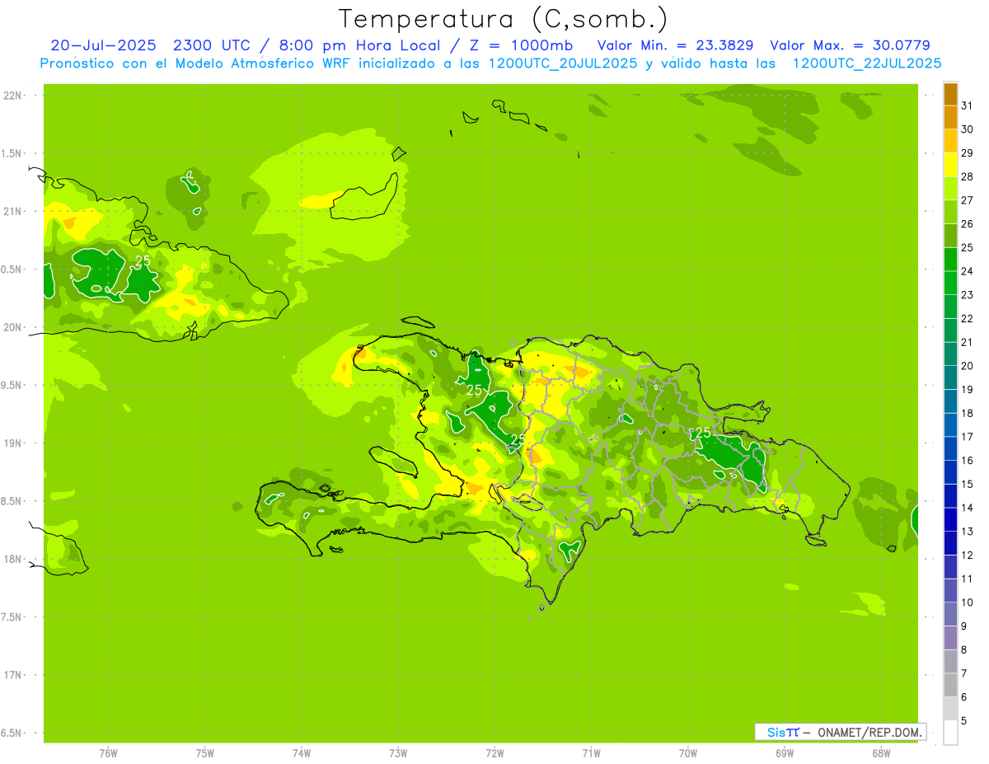This screenshot has width=989, height=764.
Task: Click the "8:00 pm Hora Local" text
Action: pyautogui.click(x=359, y=45)
